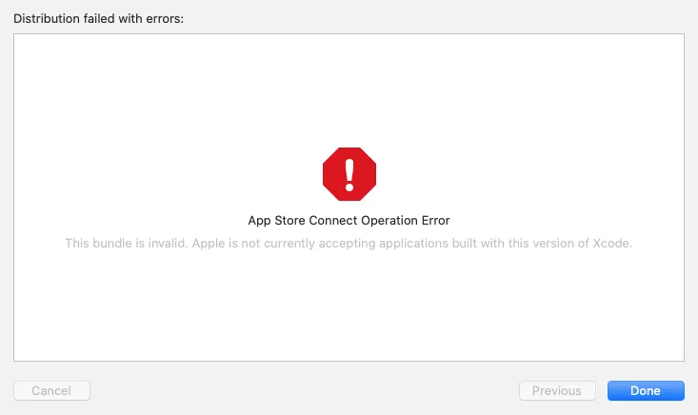
Task: Click empty white space above the error icon
Action: coord(349,90)
